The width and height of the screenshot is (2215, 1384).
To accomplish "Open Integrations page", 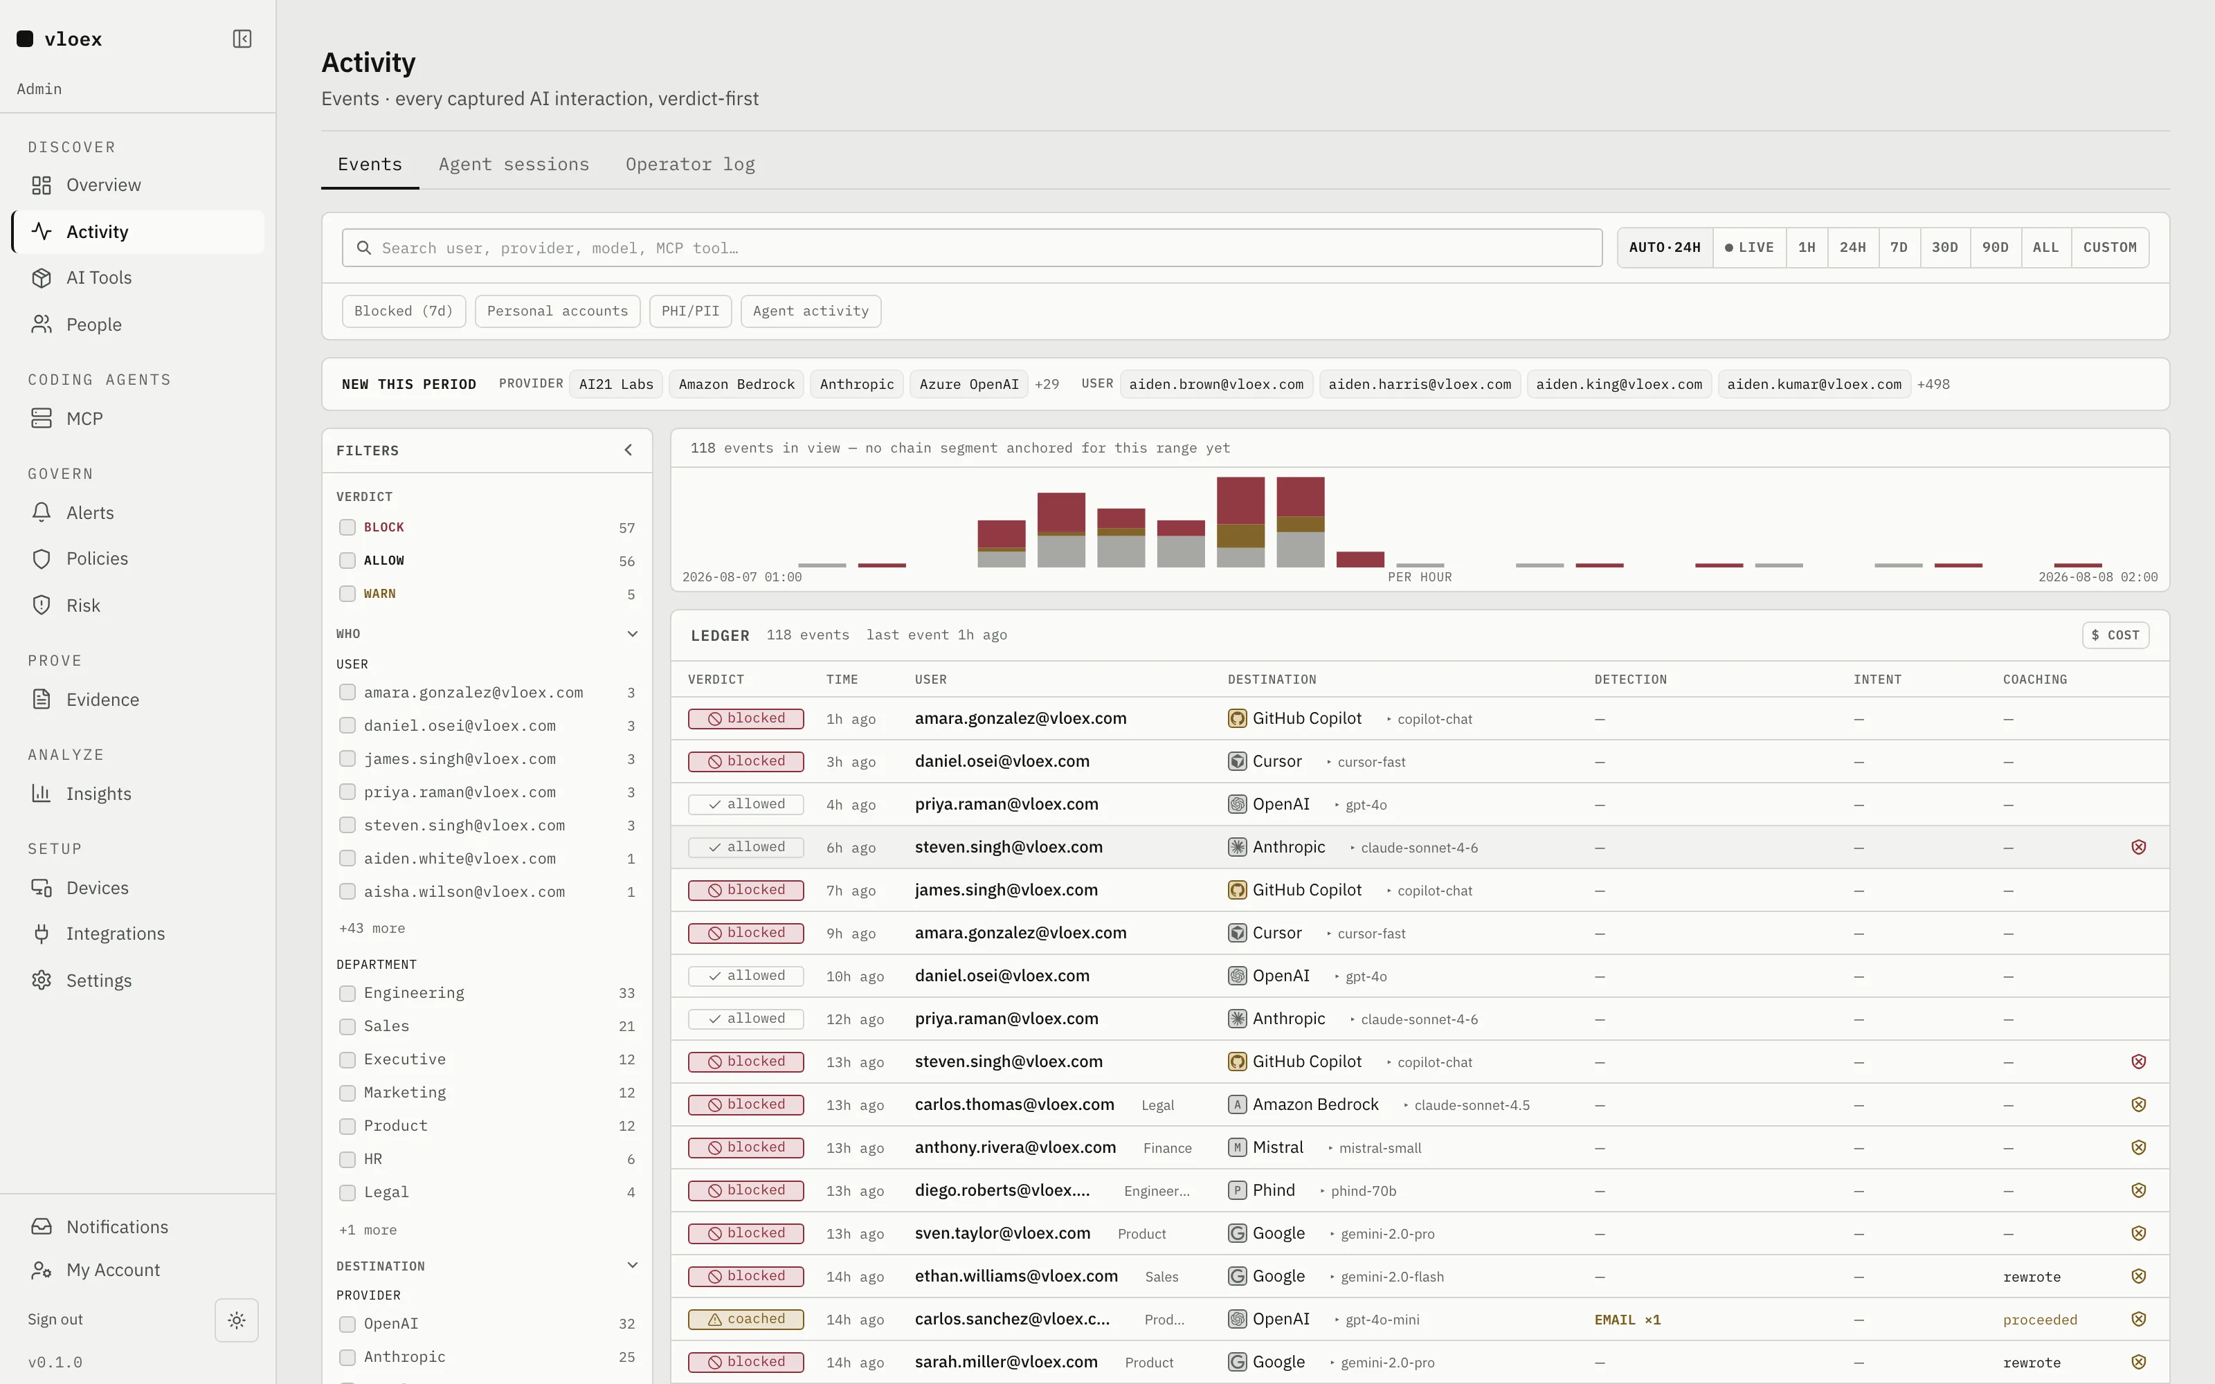I will [138, 934].
